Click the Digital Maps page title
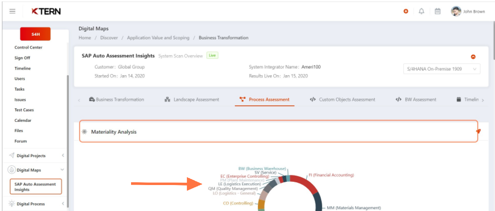This screenshot has width=495, height=211. pyautogui.click(x=93, y=29)
